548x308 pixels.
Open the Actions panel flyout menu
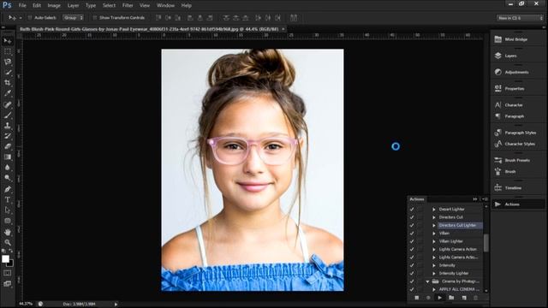coord(485,199)
